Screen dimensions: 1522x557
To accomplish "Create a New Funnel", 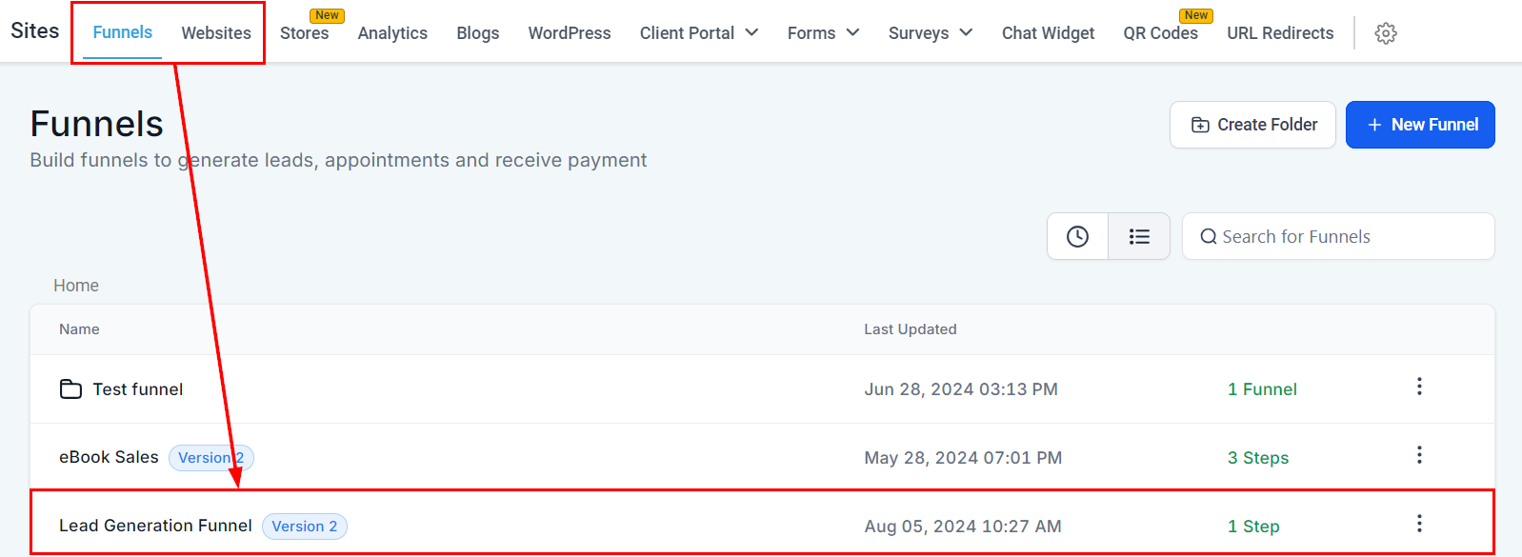I will [1420, 125].
